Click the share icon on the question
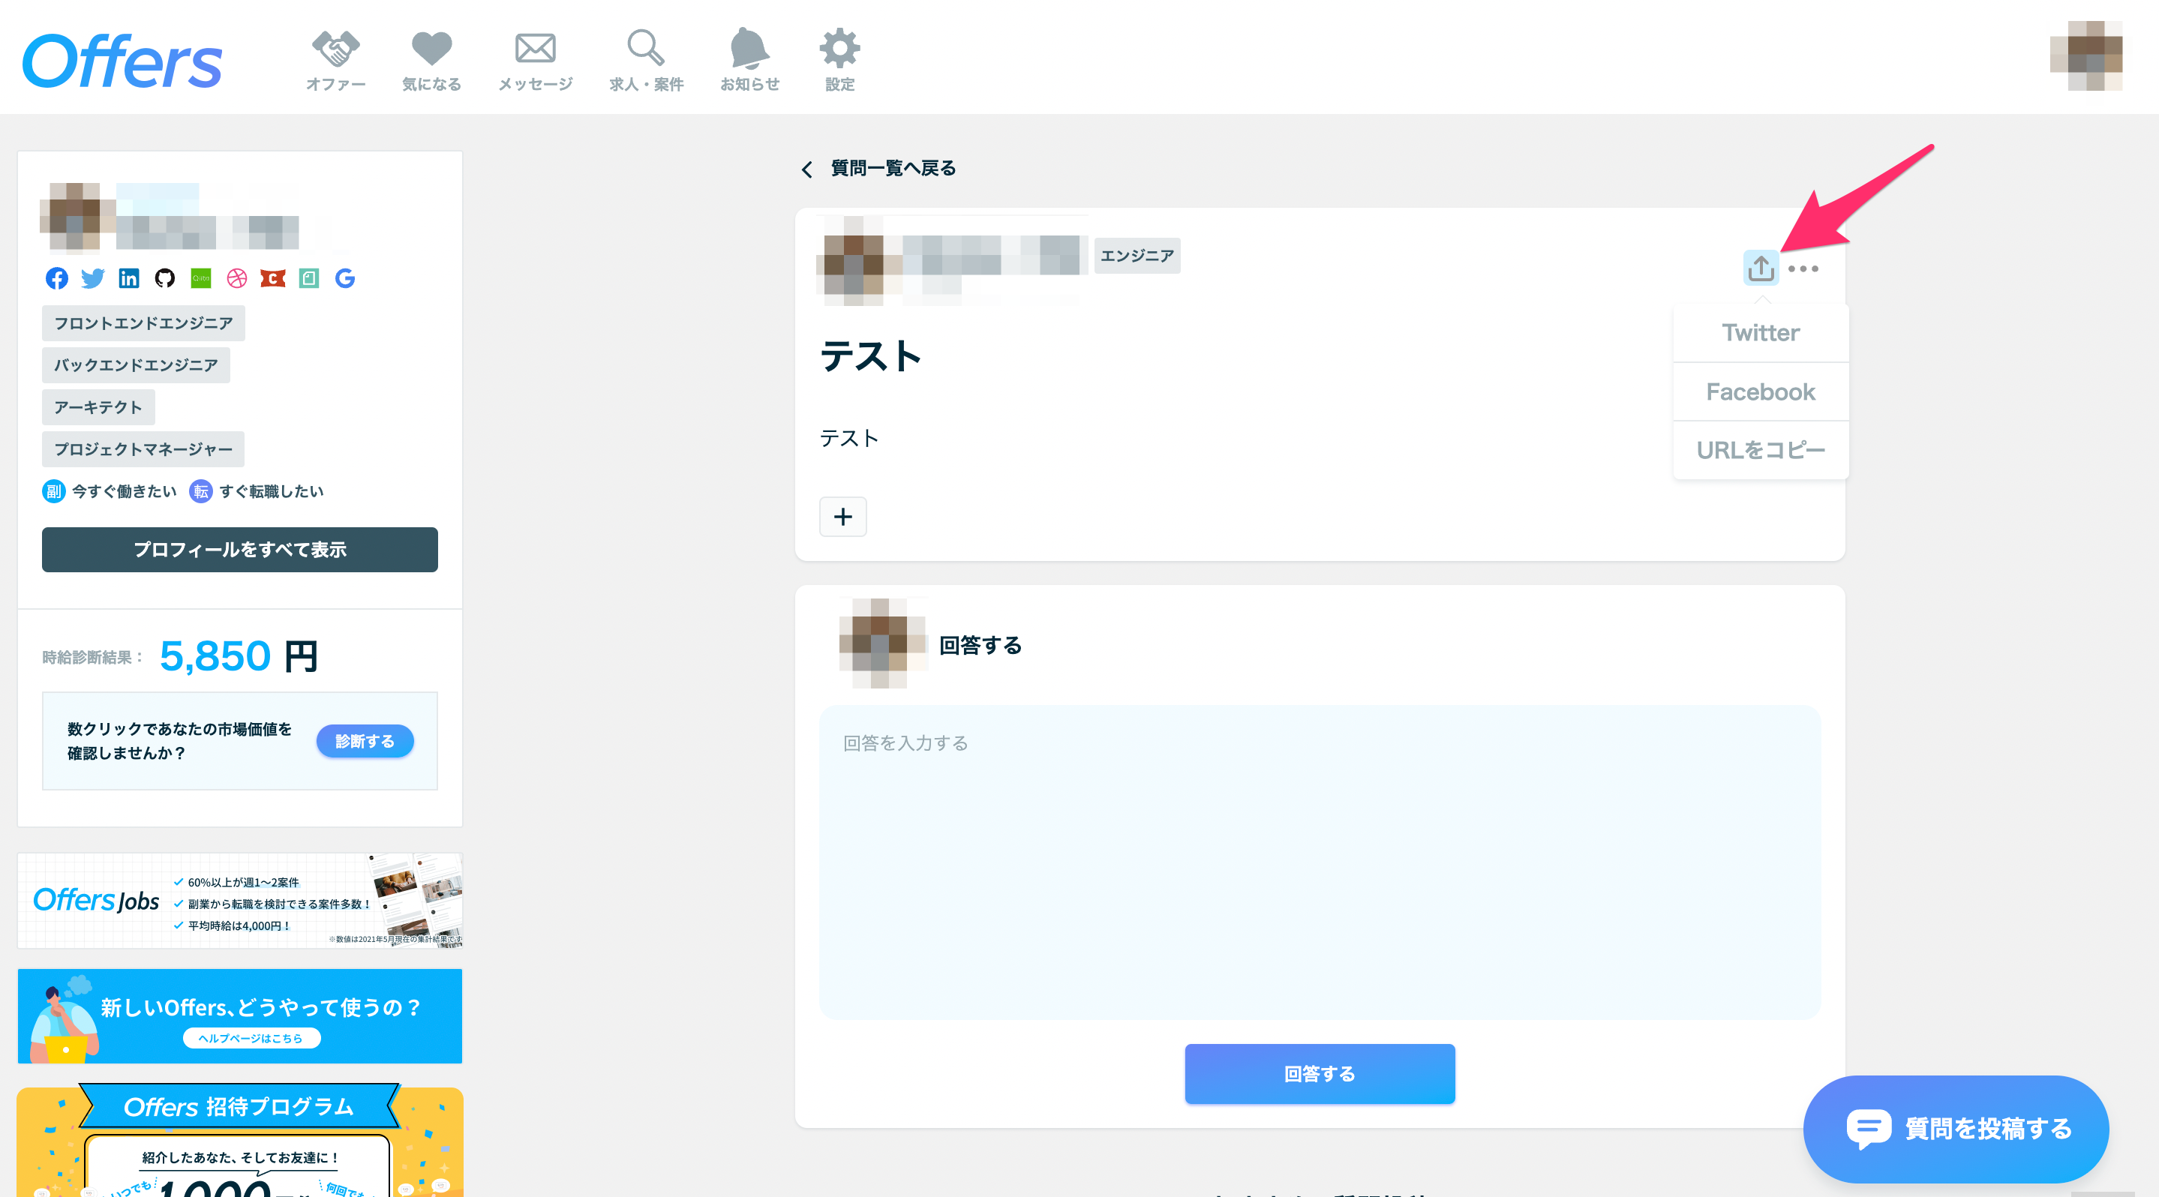2159x1197 pixels. (1761, 268)
